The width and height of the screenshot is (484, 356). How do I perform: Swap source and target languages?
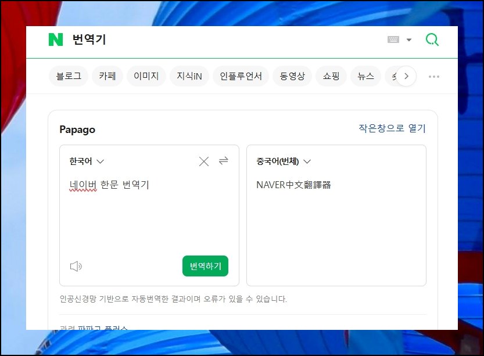tap(224, 161)
